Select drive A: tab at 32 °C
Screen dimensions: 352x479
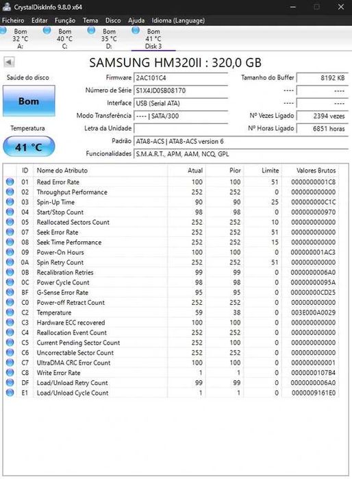coord(20,38)
